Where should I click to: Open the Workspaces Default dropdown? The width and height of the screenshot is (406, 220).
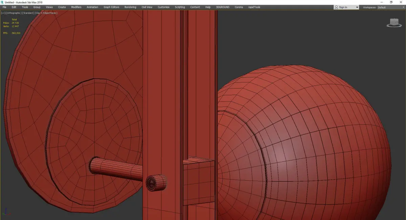point(390,7)
